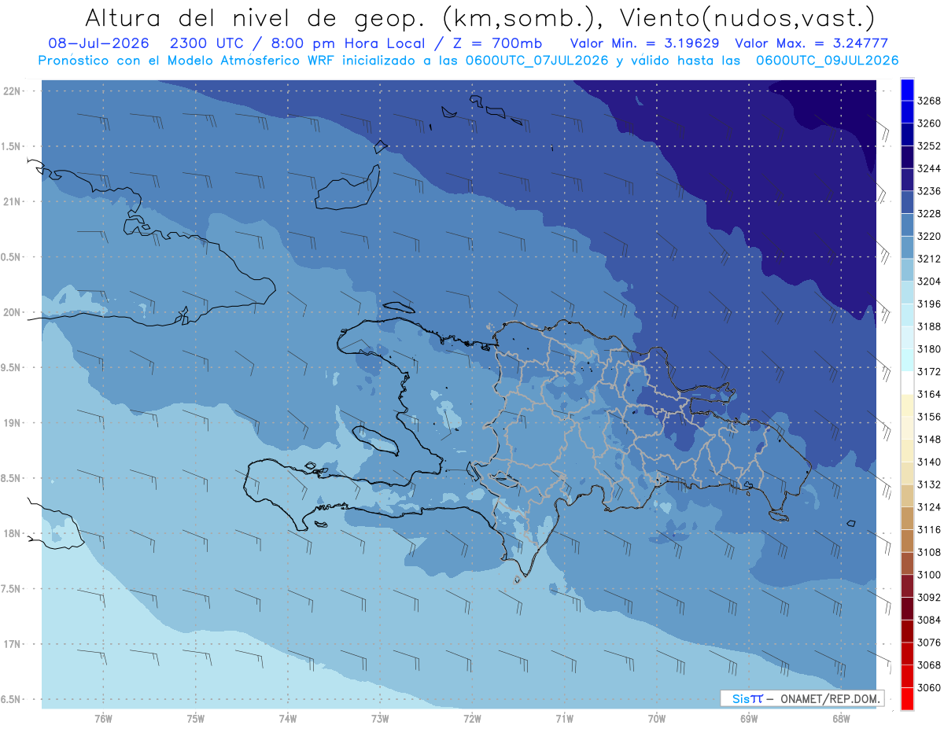Click the '70W' longitude axis label
The image size is (944, 729).
click(657, 718)
